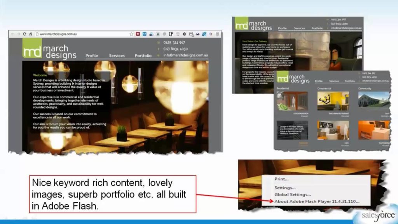The height and width of the screenshot is (224, 398).
Task: Bookmark the page with the star icon
Action: pyautogui.click(x=131, y=34)
